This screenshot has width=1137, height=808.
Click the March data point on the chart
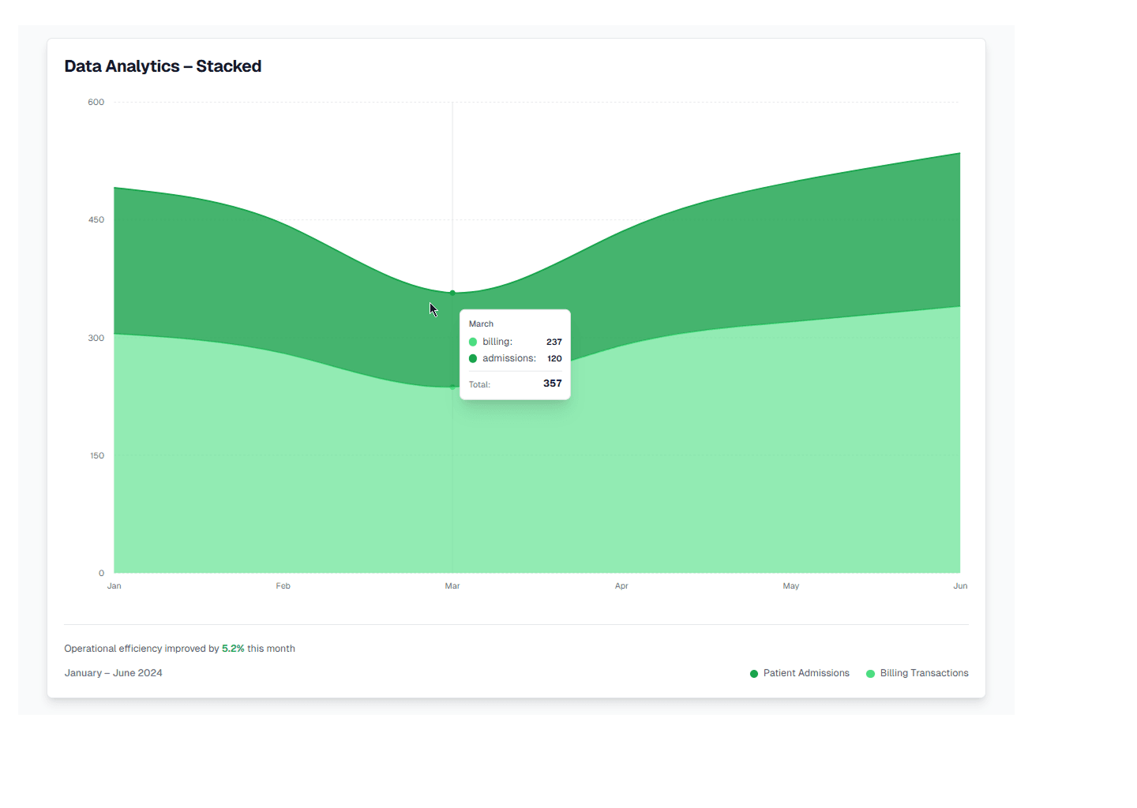(452, 291)
